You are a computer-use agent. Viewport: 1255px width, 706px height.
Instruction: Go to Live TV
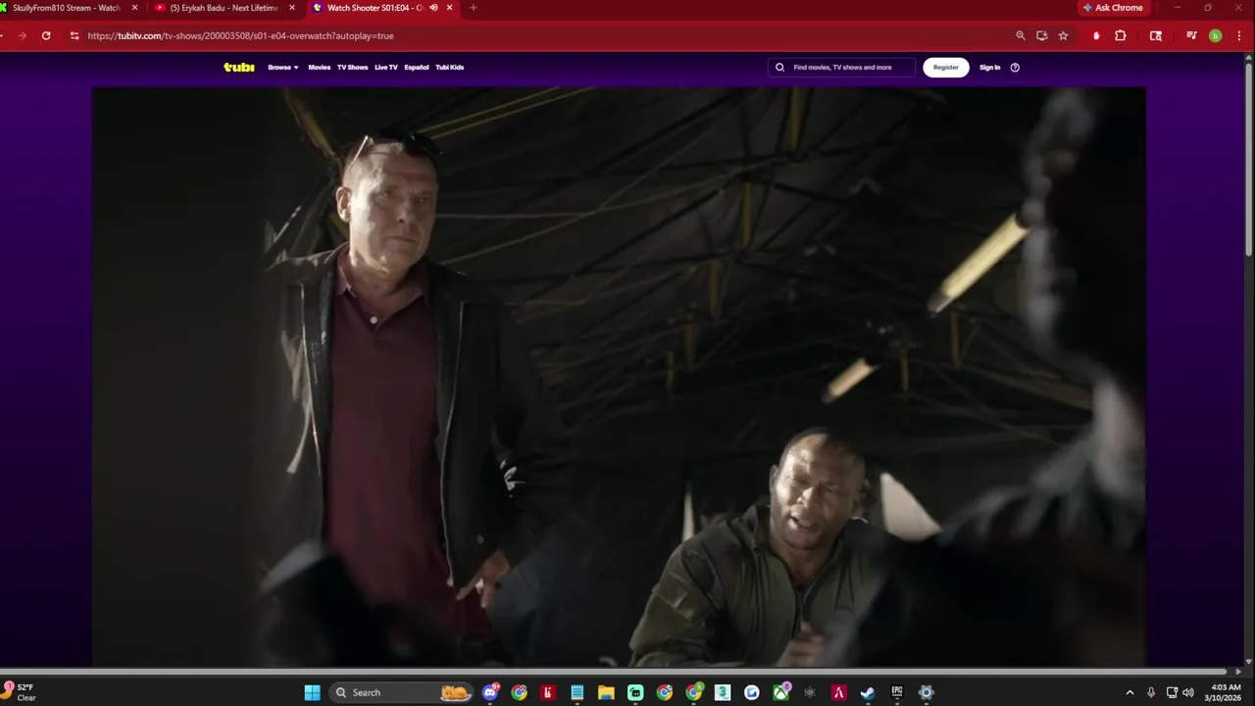click(x=386, y=68)
